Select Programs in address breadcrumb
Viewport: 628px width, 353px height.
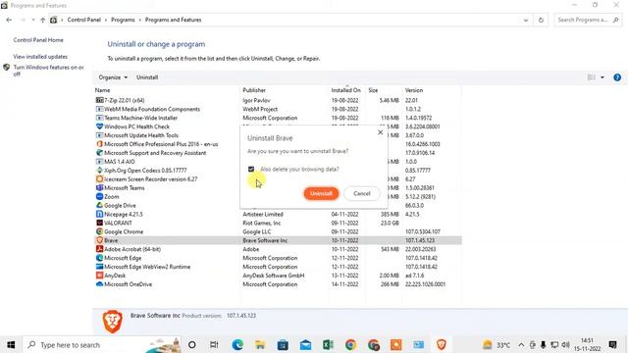[123, 20]
